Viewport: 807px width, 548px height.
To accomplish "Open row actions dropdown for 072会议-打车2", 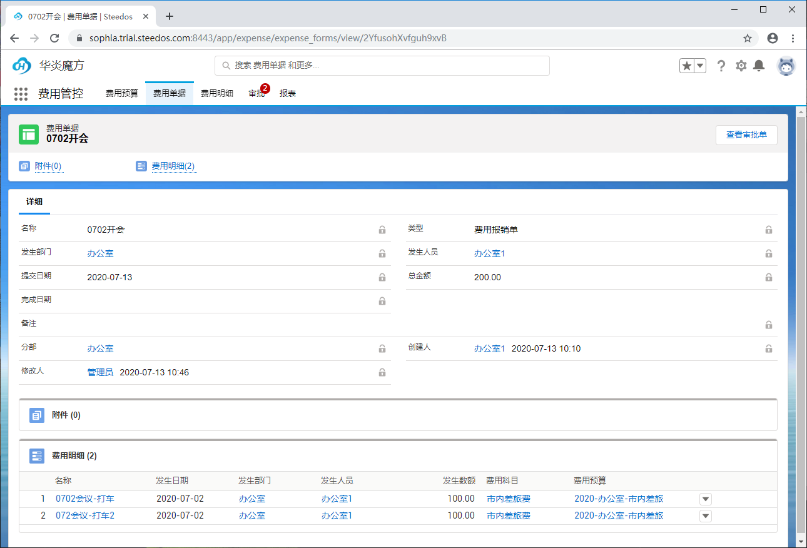I will (x=705, y=515).
